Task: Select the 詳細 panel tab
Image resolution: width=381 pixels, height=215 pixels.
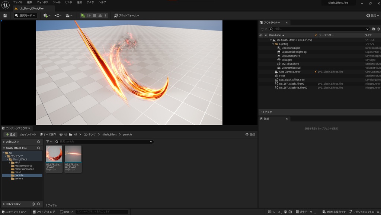Action: click(266, 119)
